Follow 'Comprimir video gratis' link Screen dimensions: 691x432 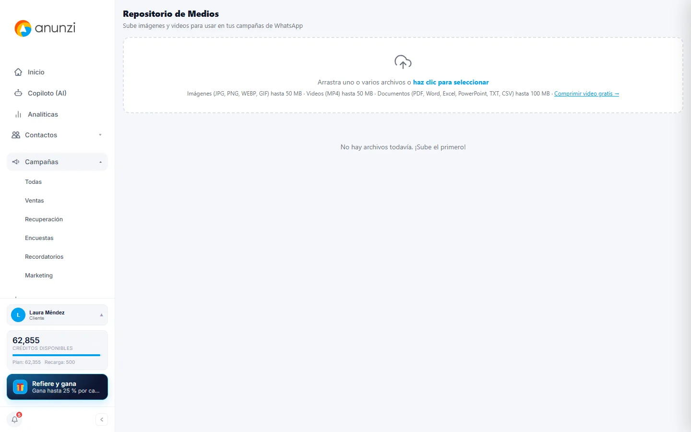tap(586, 94)
